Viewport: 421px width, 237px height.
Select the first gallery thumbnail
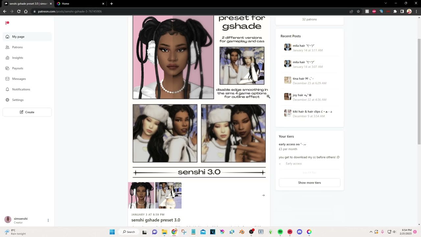click(x=141, y=195)
